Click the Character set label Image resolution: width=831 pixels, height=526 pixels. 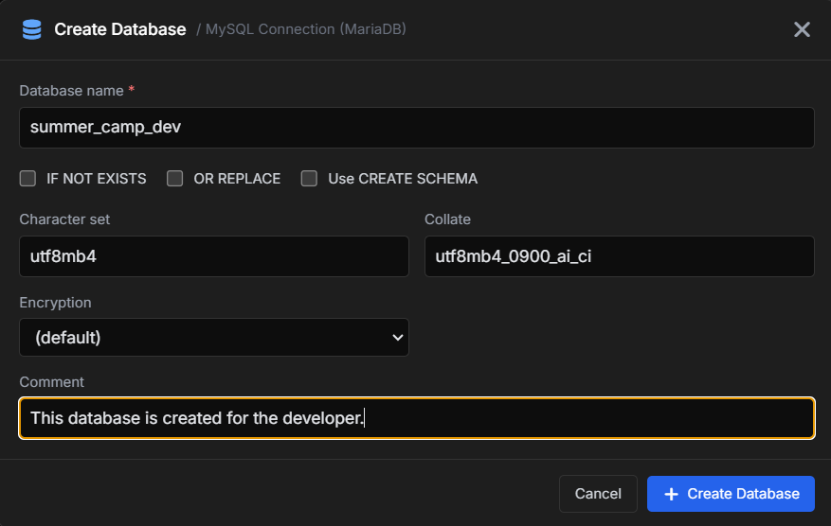64,219
